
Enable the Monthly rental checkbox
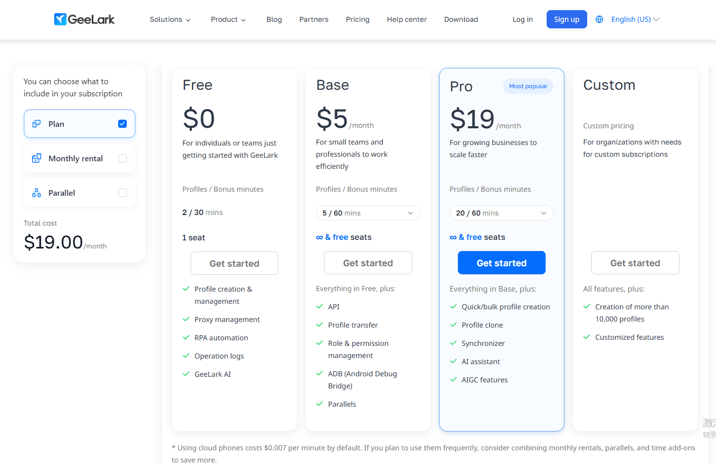coord(122,158)
